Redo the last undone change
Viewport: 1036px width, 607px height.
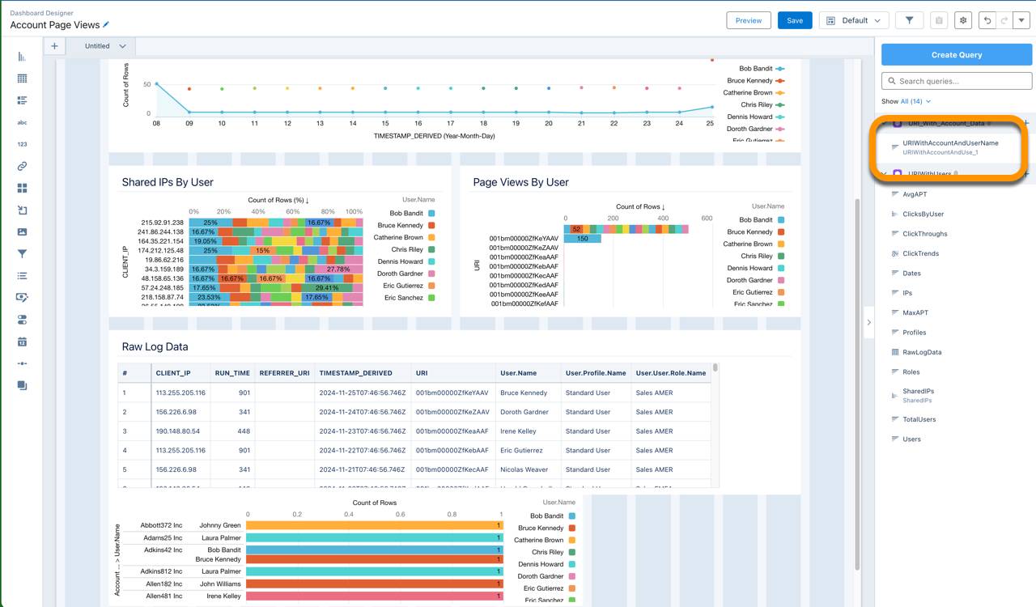click(1004, 20)
